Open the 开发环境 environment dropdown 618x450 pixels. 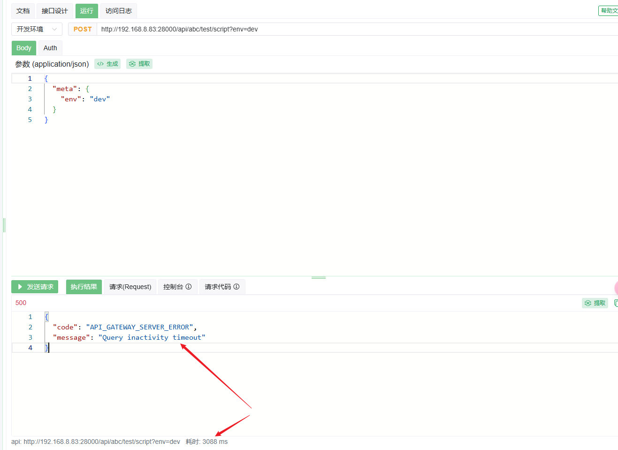[x=37, y=29]
